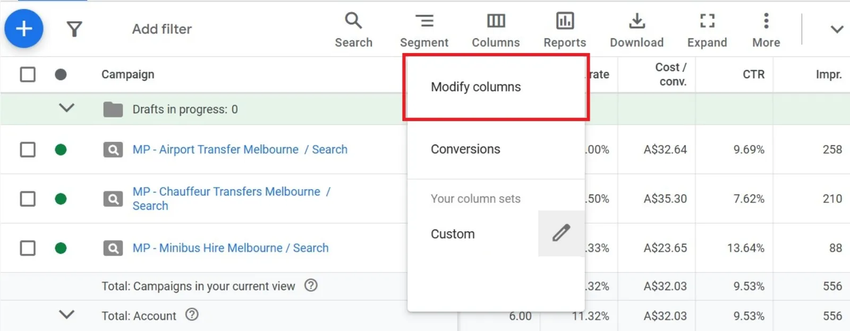Sort by the Cost / conv. column header

point(671,74)
